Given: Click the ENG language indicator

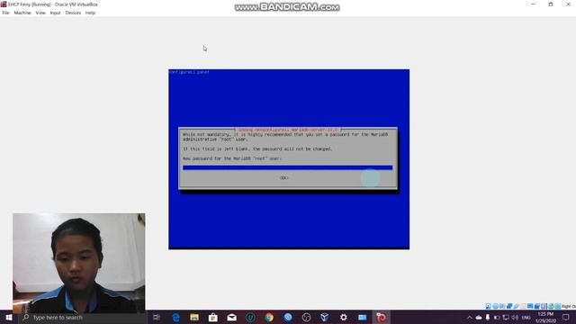Looking at the screenshot, I should point(526,318).
